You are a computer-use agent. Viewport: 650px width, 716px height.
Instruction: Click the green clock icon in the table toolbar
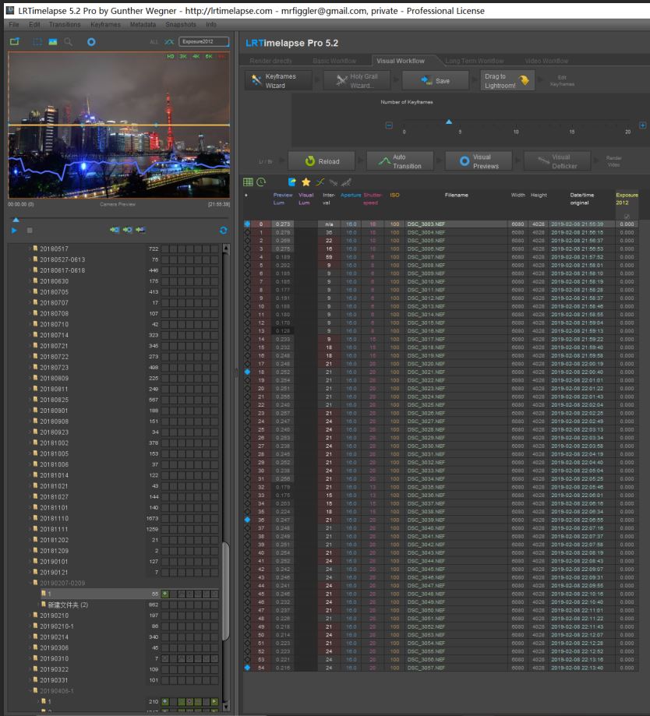(261, 182)
